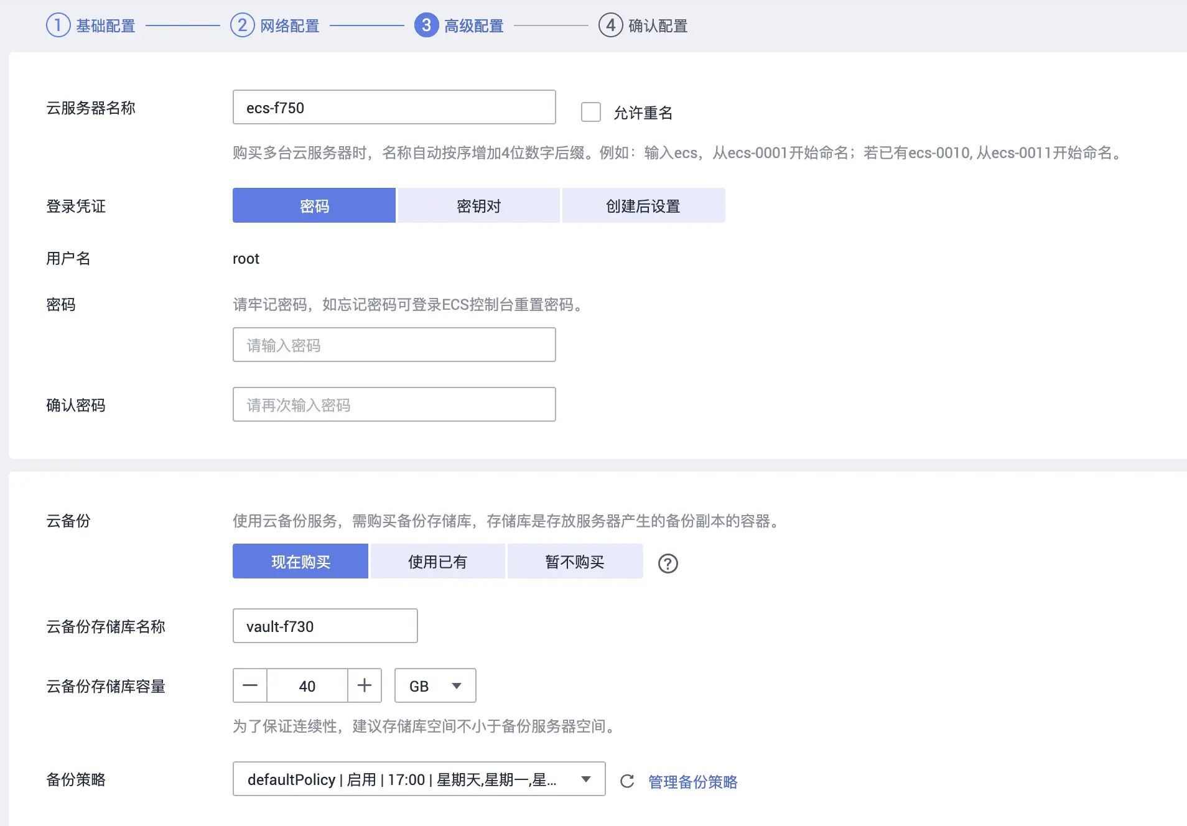This screenshot has width=1187, height=826.
Task: Click the plus icon to increase vault capacity
Action: [x=365, y=685]
